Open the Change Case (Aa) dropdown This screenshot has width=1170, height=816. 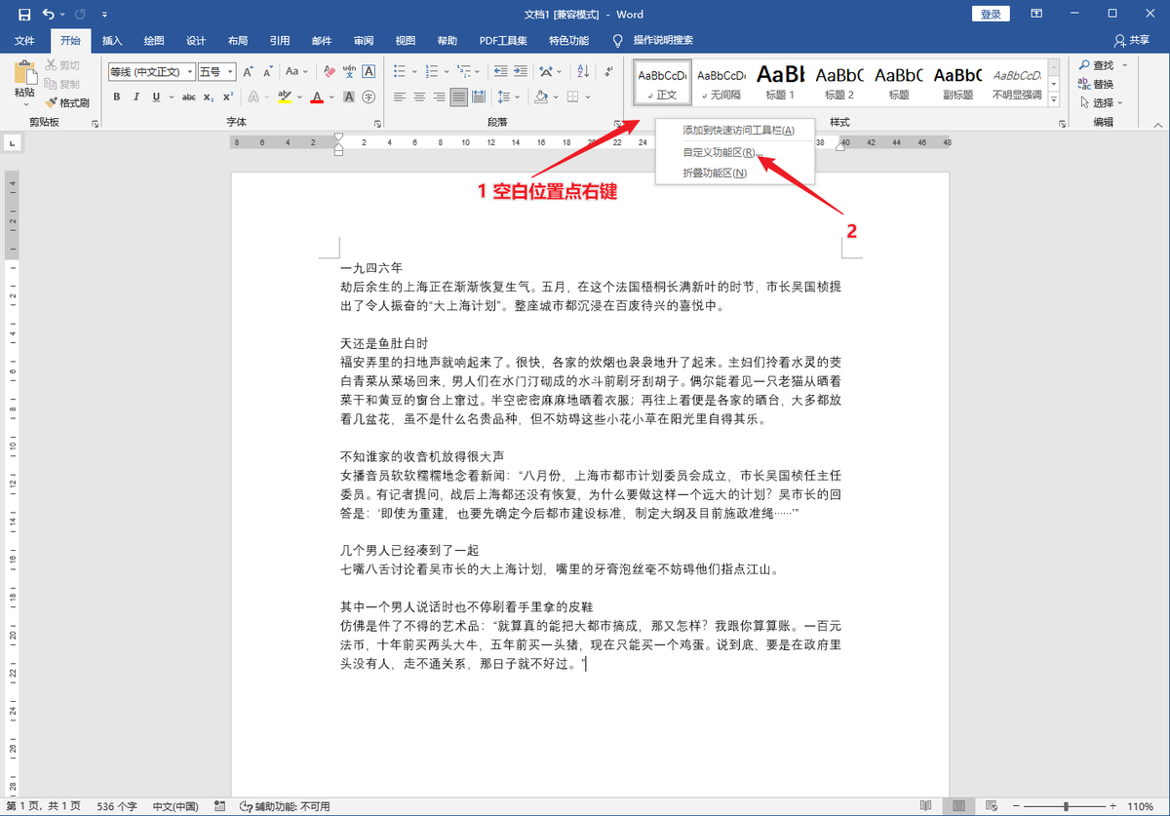click(x=296, y=71)
